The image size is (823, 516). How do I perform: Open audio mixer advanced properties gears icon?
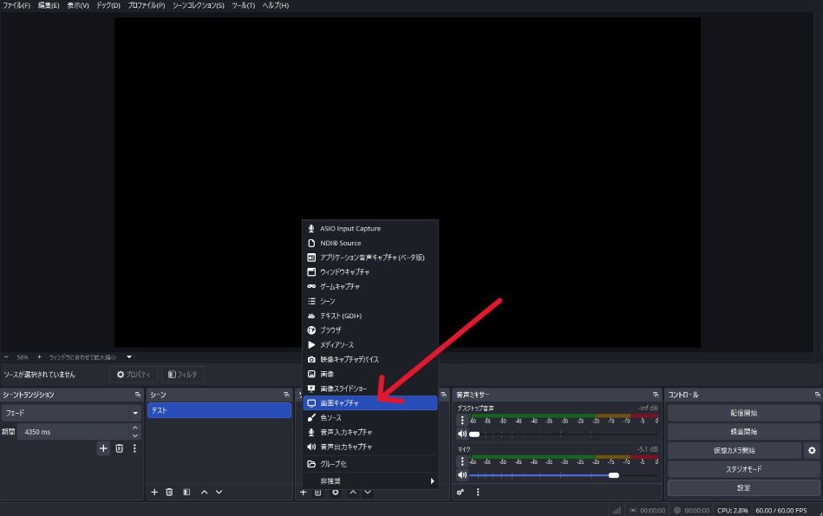coord(460,492)
